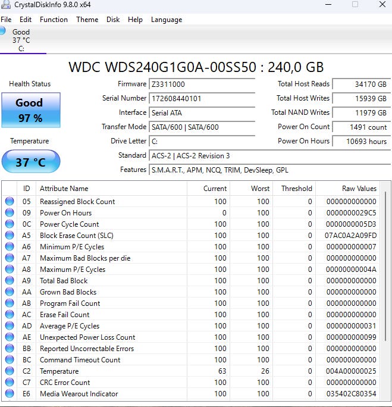
Task: Click status orb for CRC Error Count
Action: [x=10, y=382]
